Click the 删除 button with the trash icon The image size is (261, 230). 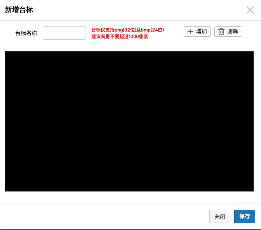[x=228, y=32]
